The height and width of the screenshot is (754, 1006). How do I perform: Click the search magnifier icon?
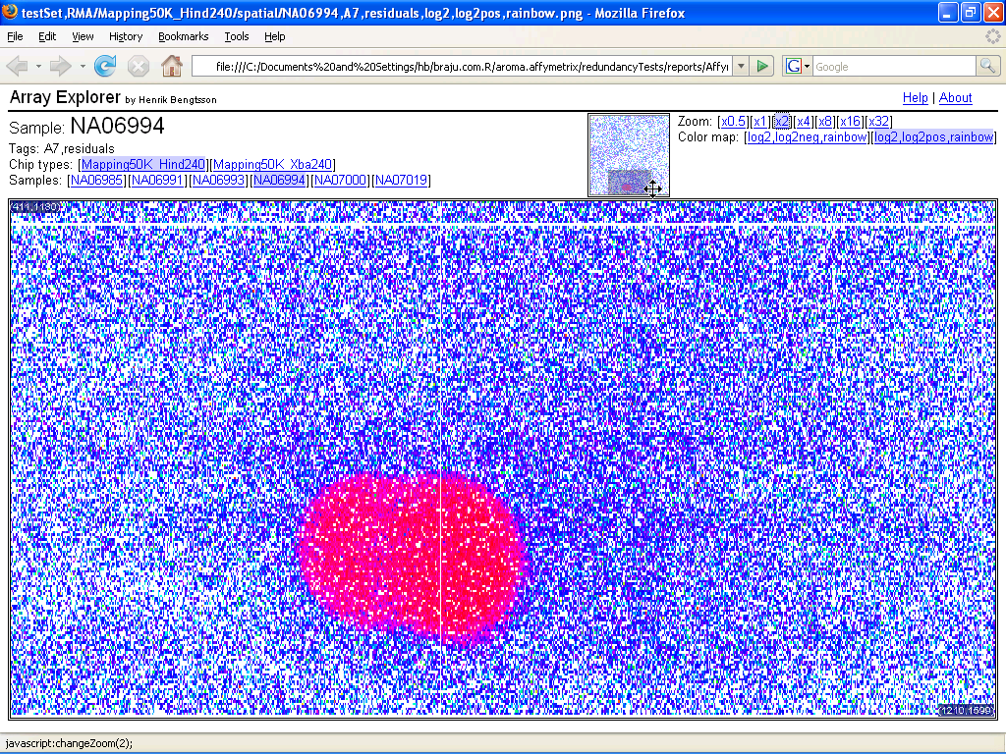point(987,66)
